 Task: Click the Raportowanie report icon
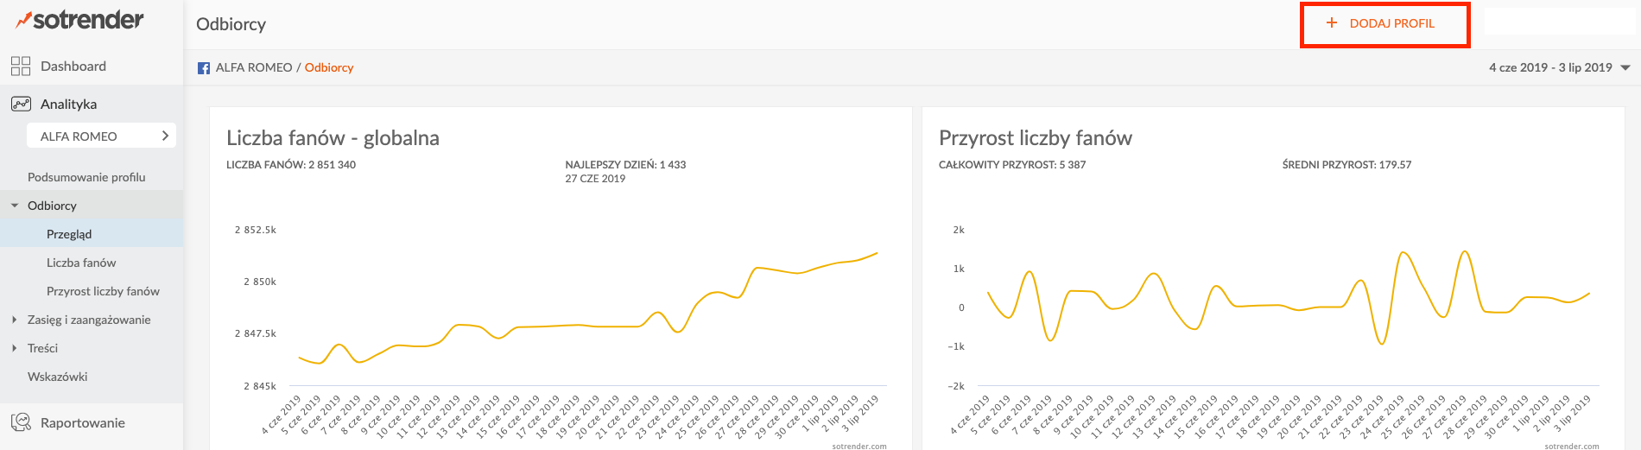[x=21, y=422]
